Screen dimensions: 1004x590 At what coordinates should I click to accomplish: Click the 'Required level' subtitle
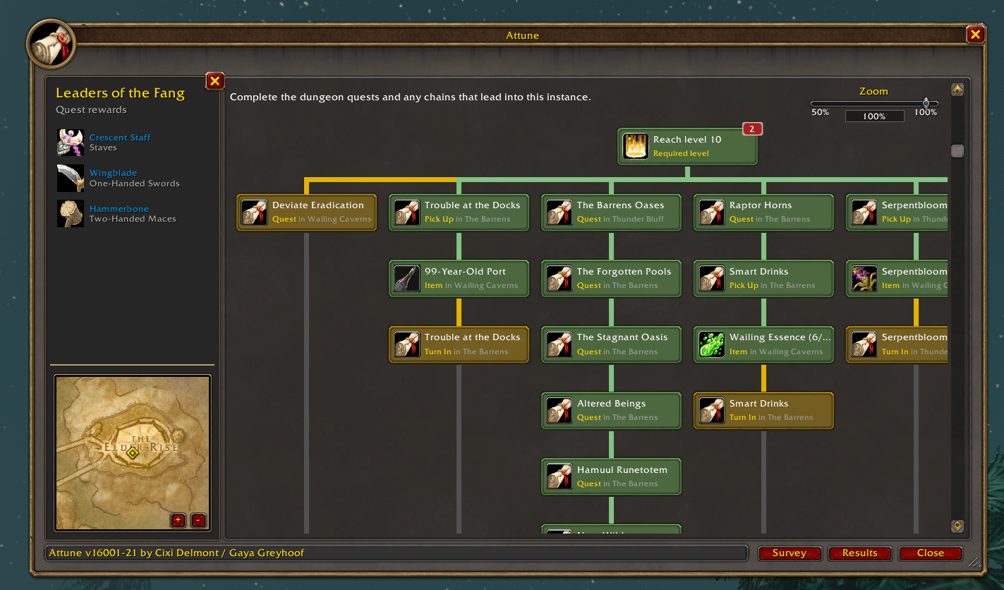(681, 153)
